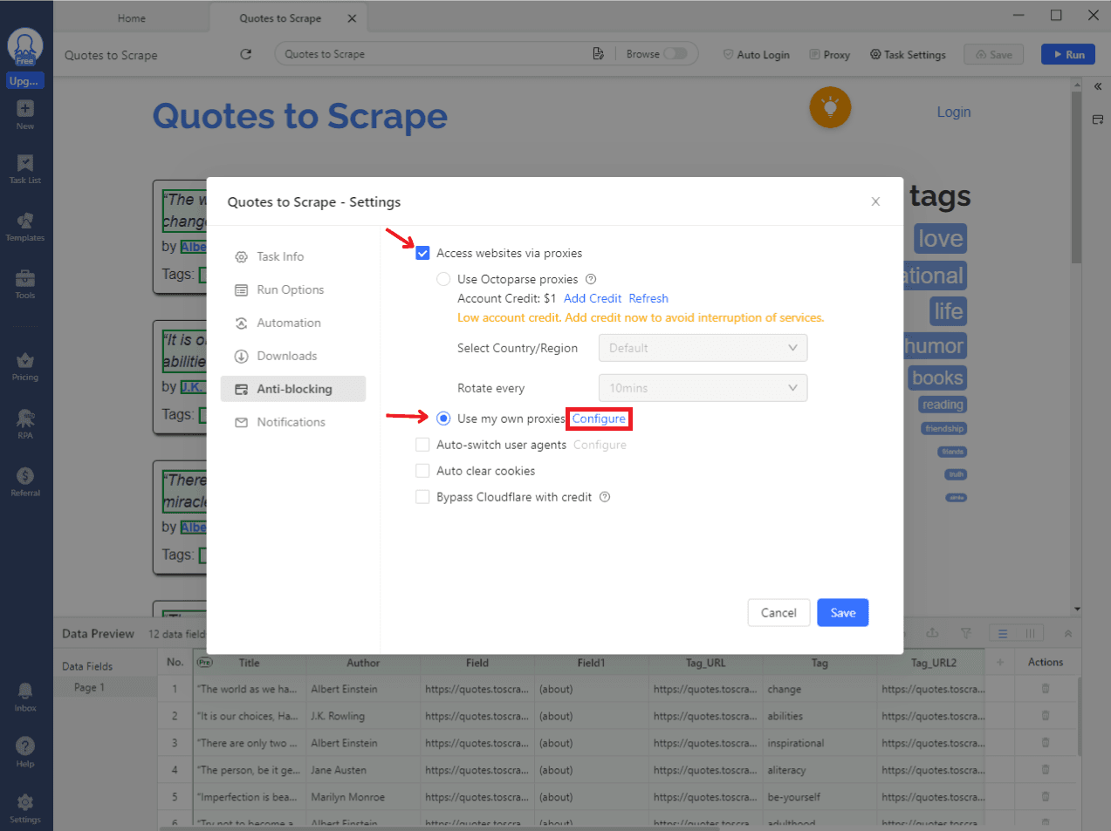Collapse the right panel with double chevron
The height and width of the screenshot is (831, 1111).
coord(1097,86)
